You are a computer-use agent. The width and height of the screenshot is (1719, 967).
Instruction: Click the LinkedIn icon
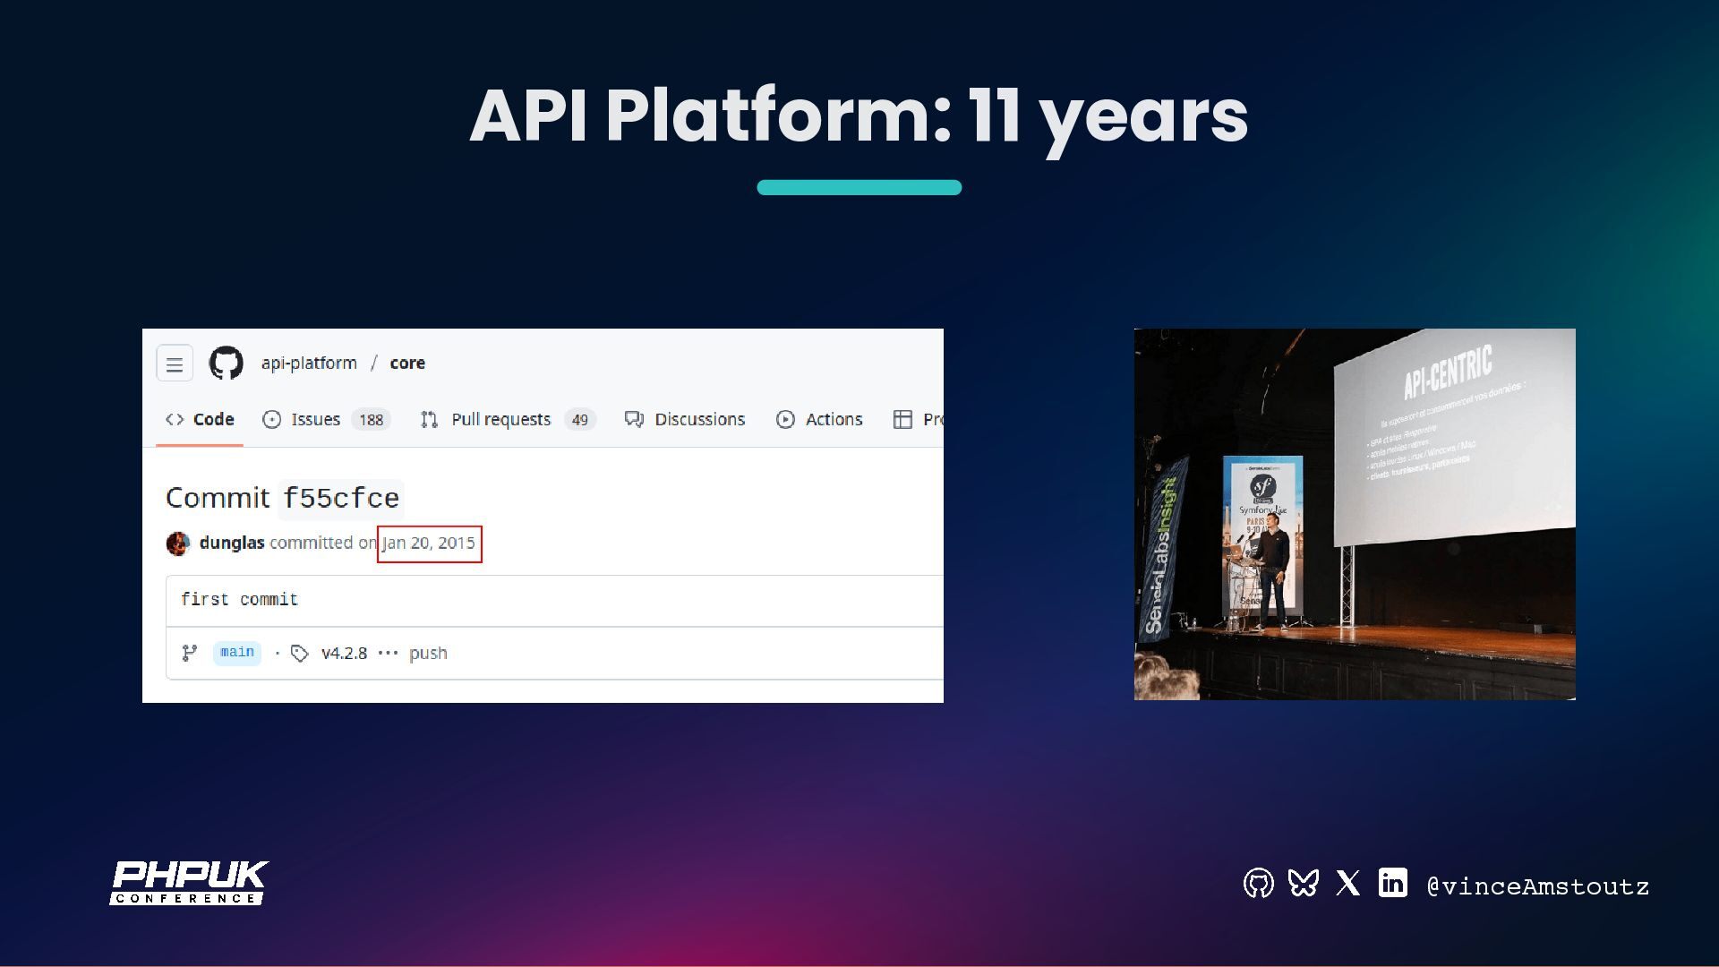(1392, 883)
